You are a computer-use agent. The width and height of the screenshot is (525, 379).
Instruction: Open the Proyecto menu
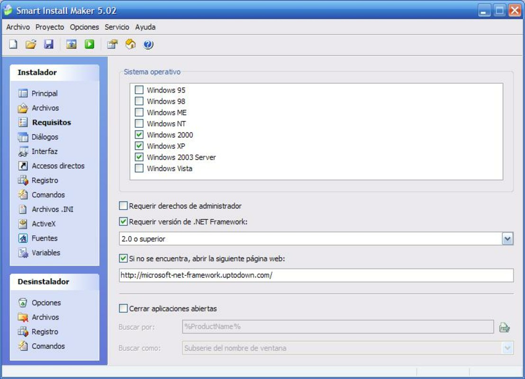(50, 27)
